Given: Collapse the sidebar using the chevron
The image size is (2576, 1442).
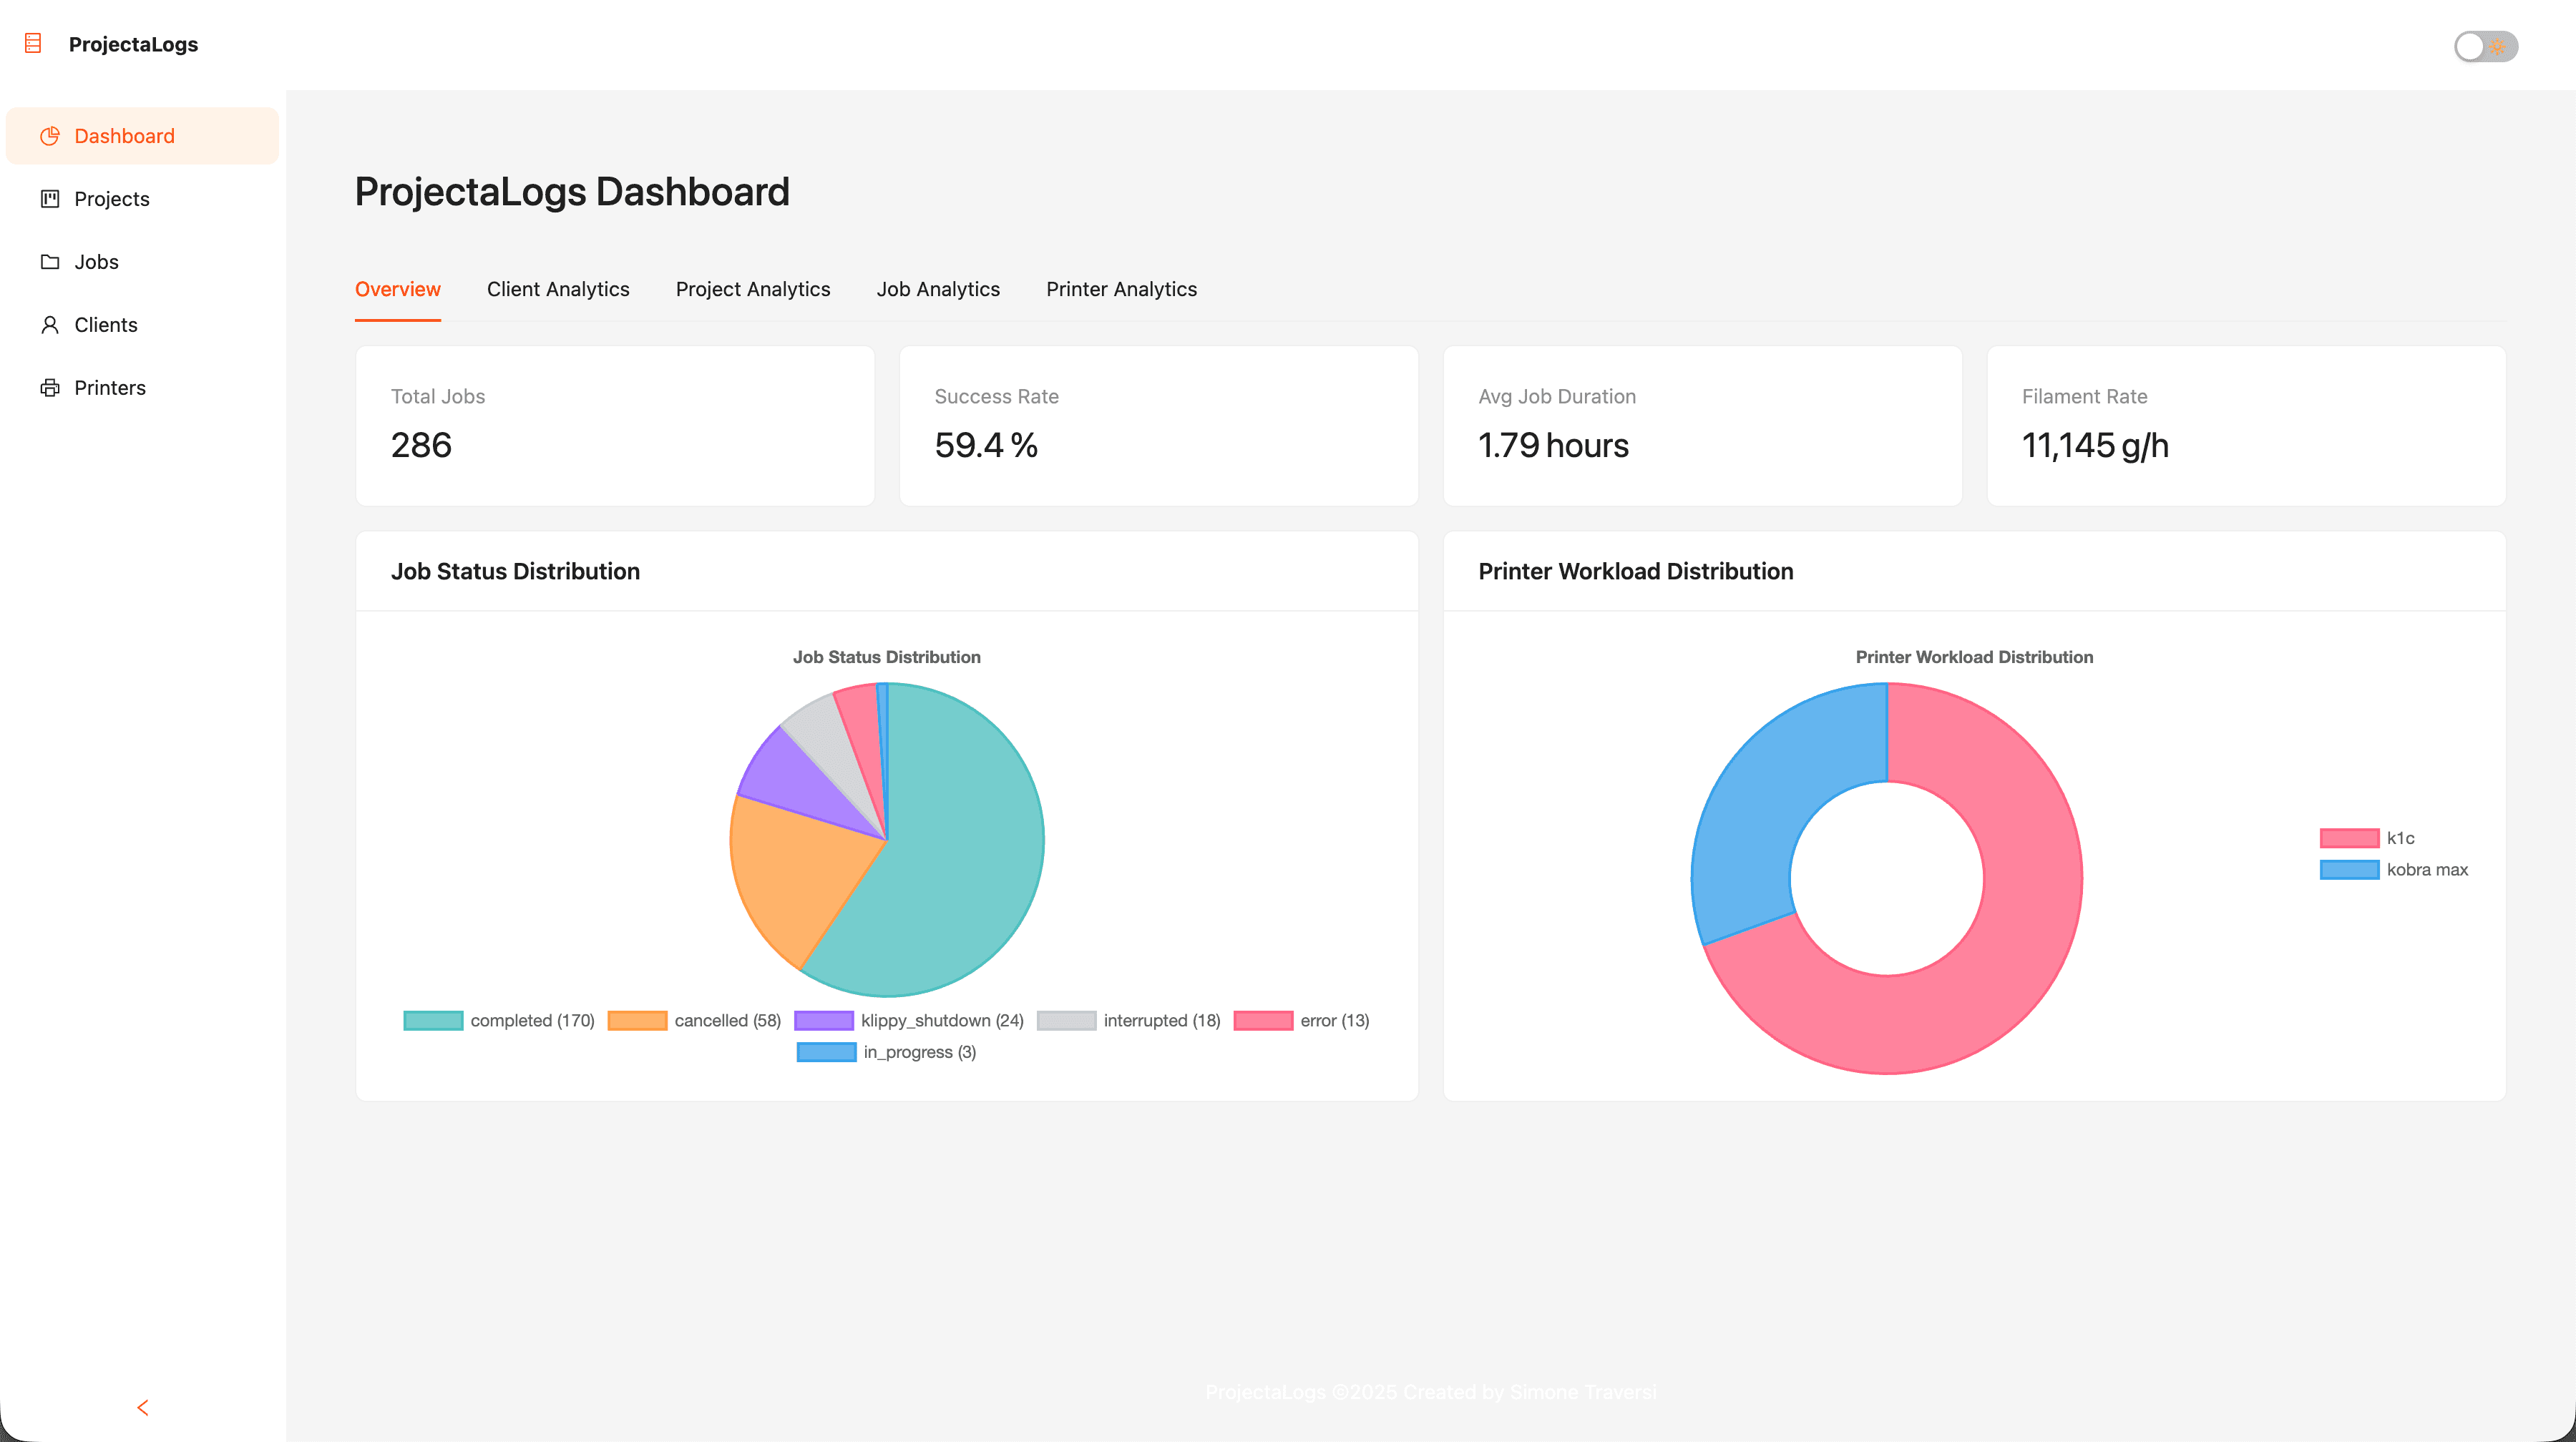Looking at the screenshot, I should coord(143,1407).
